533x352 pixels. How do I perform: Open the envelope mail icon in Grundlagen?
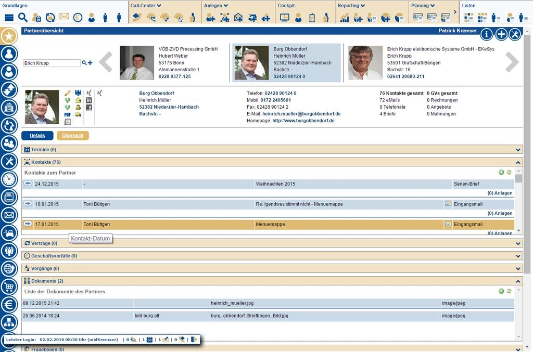tap(64, 17)
